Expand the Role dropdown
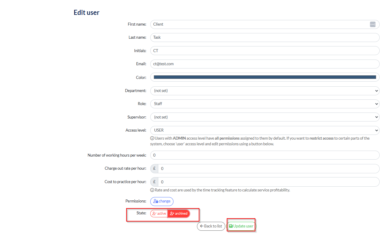 (x=265, y=104)
